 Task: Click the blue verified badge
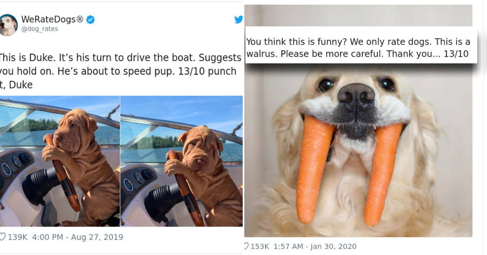click(x=90, y=19)
